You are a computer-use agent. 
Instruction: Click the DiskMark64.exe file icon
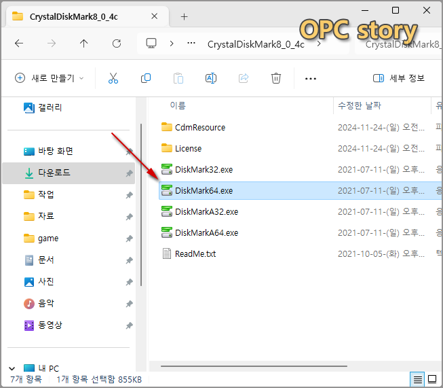(167, 190)
